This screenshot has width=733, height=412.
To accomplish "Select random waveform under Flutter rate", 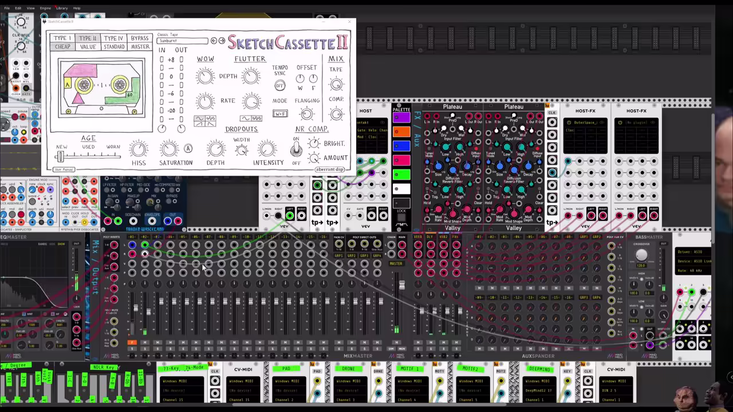I will (257, 118).
